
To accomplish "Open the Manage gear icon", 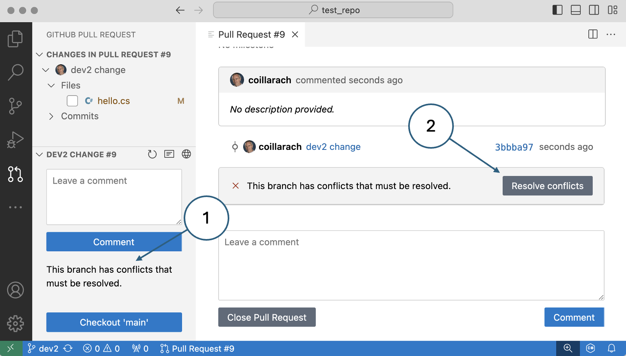I will (15, 323).
